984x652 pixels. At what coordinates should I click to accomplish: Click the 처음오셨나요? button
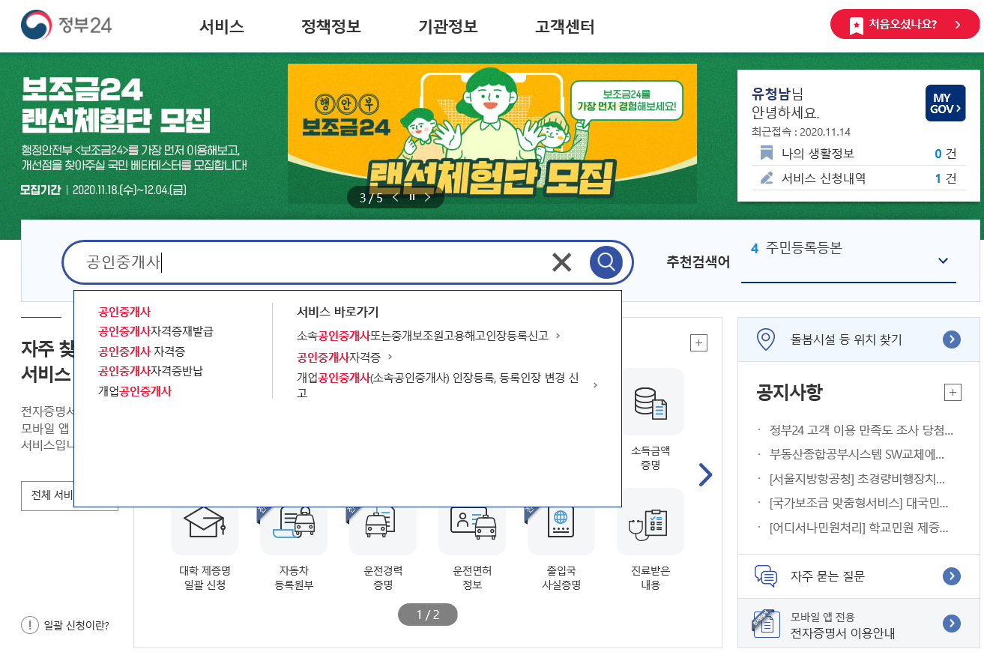click(x=905, y=24)
